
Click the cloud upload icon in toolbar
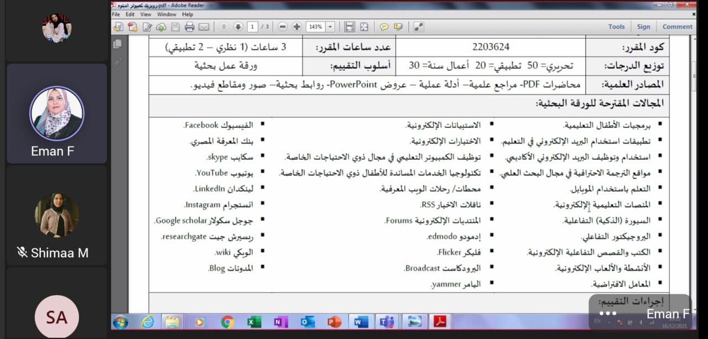point(162,27)
